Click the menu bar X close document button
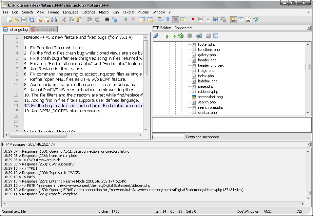This screenshot has height=216, width=313. 308,12
